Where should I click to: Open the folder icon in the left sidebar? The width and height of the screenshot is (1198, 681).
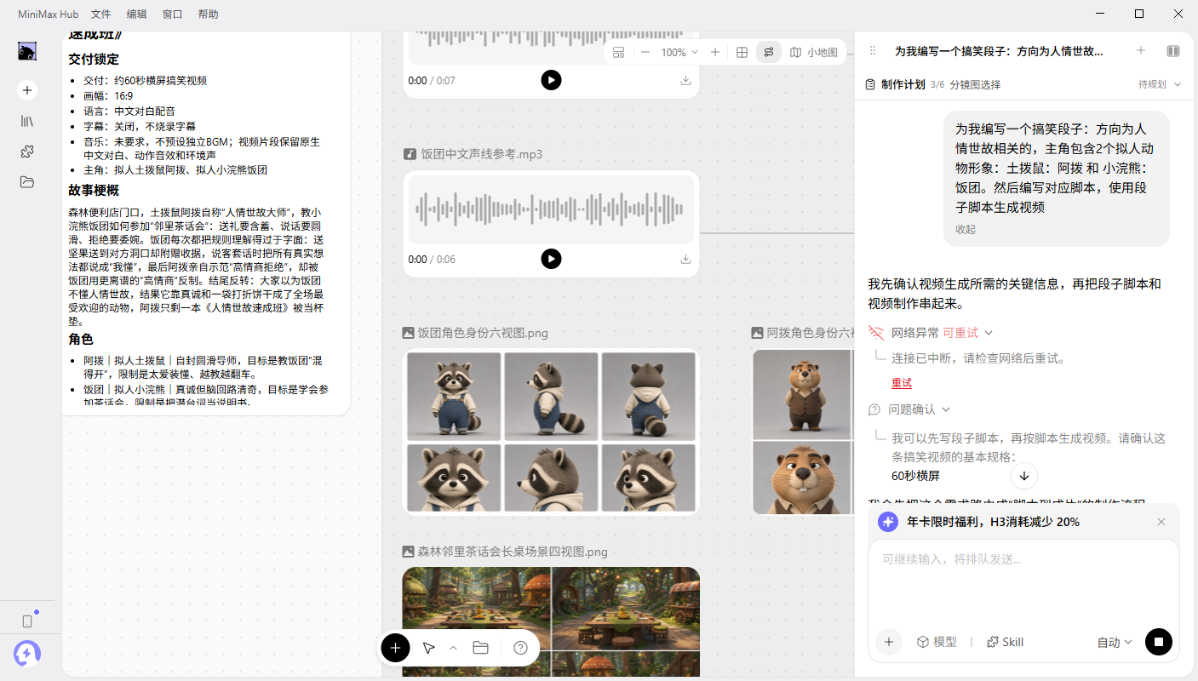tap(27, 182)
